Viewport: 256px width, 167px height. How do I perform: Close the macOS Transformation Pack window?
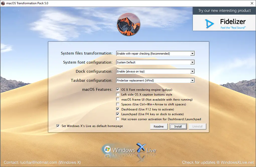point(252,3)
